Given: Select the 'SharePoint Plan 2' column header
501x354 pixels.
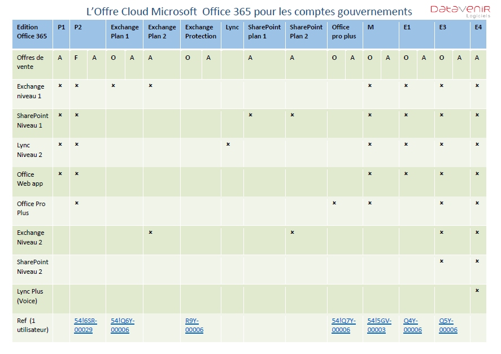Looking at the screenshot, I should tap(306, 34).
